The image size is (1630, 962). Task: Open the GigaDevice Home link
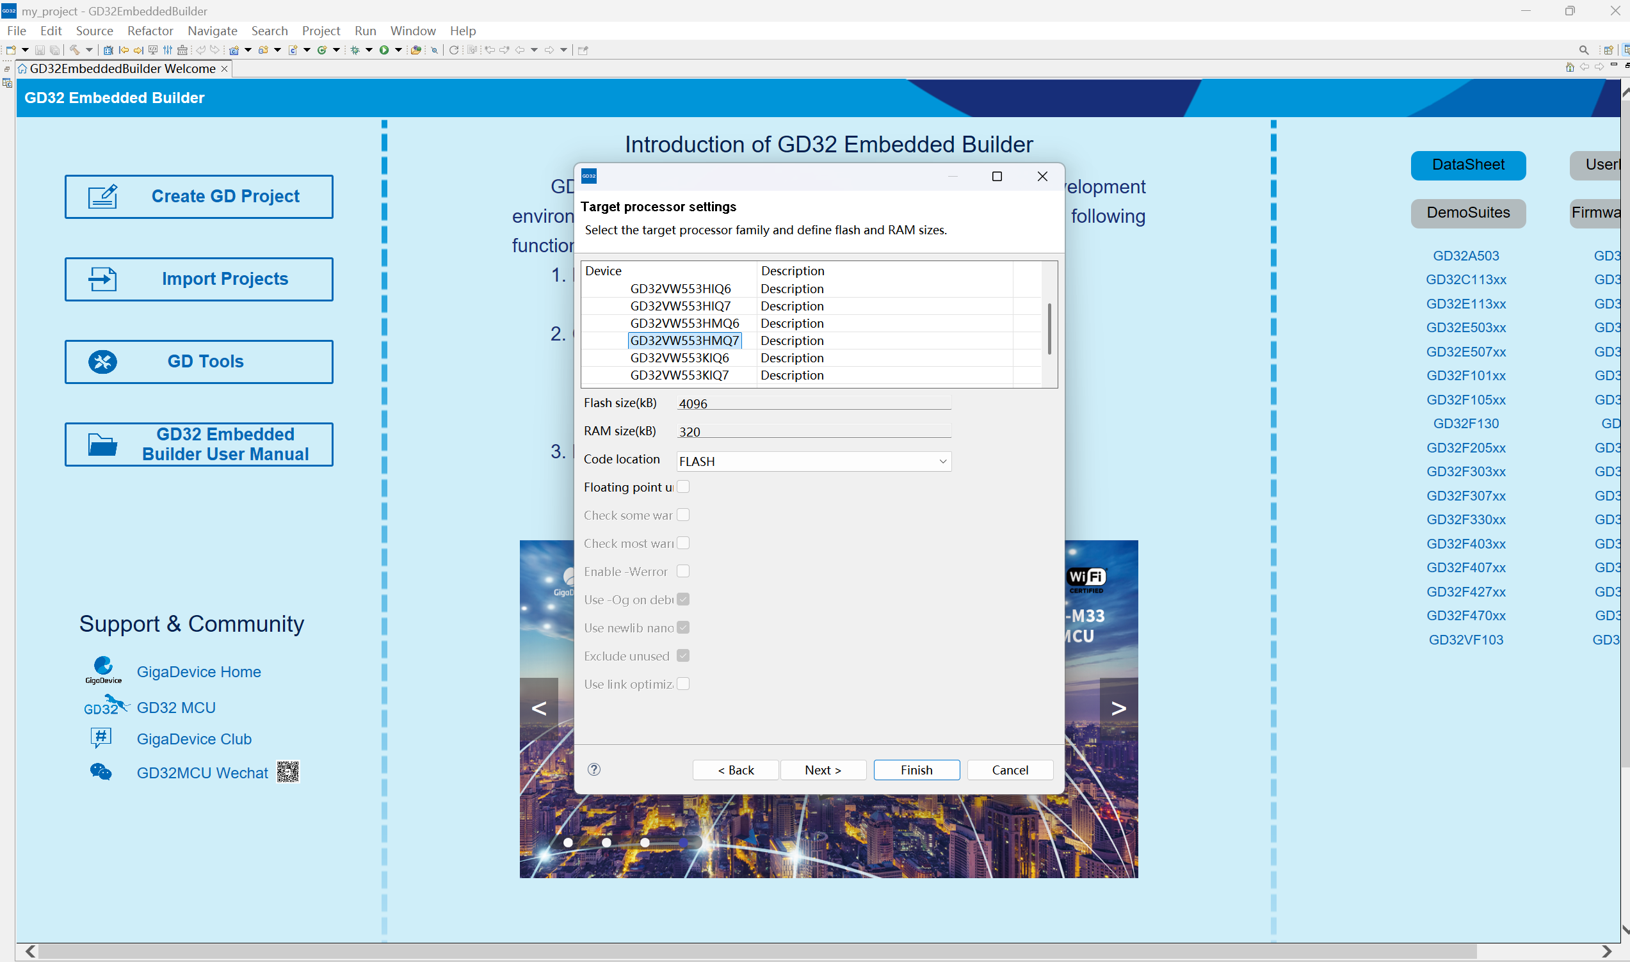click(x=198, y=671)
